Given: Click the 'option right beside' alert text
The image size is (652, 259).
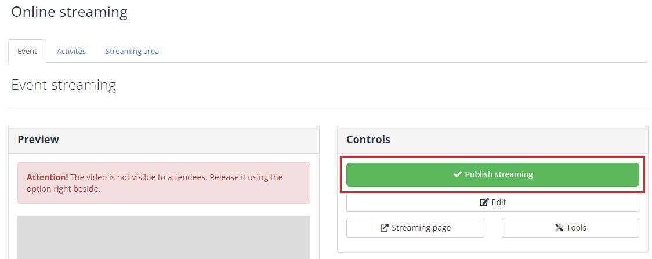Looking at the screenshot, I should [64, 189].
